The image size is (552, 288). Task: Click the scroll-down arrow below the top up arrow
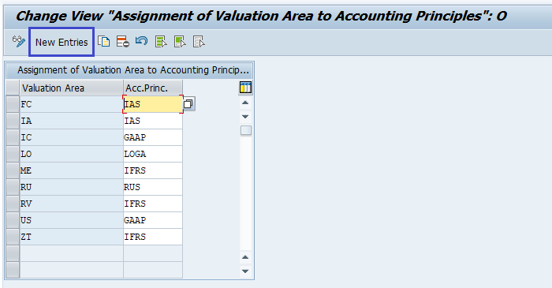coord(245,117)
